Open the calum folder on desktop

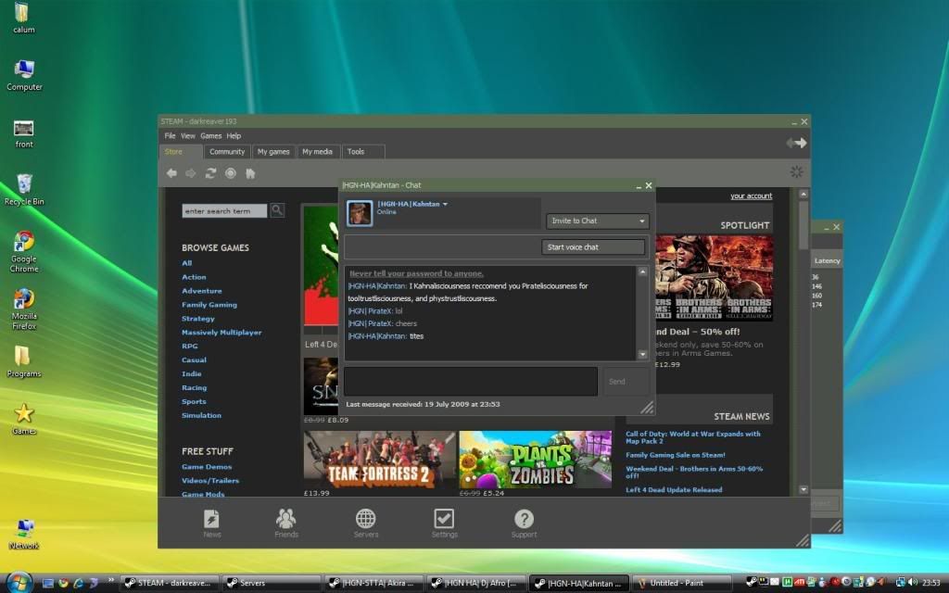(x=23, y=17)
